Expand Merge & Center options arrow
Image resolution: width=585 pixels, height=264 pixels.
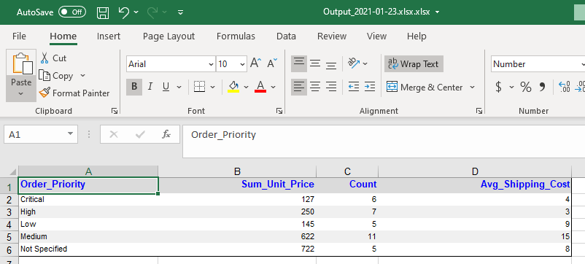point(472,88)
